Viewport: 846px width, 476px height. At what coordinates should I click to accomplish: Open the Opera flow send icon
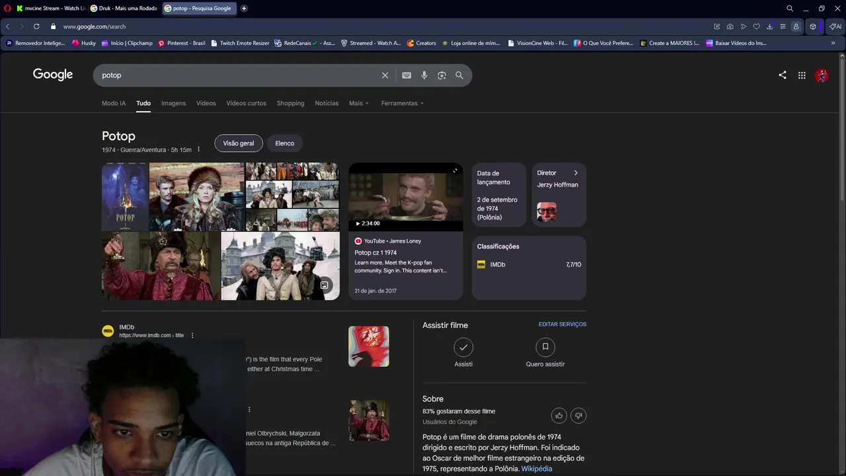coord(743,26)
